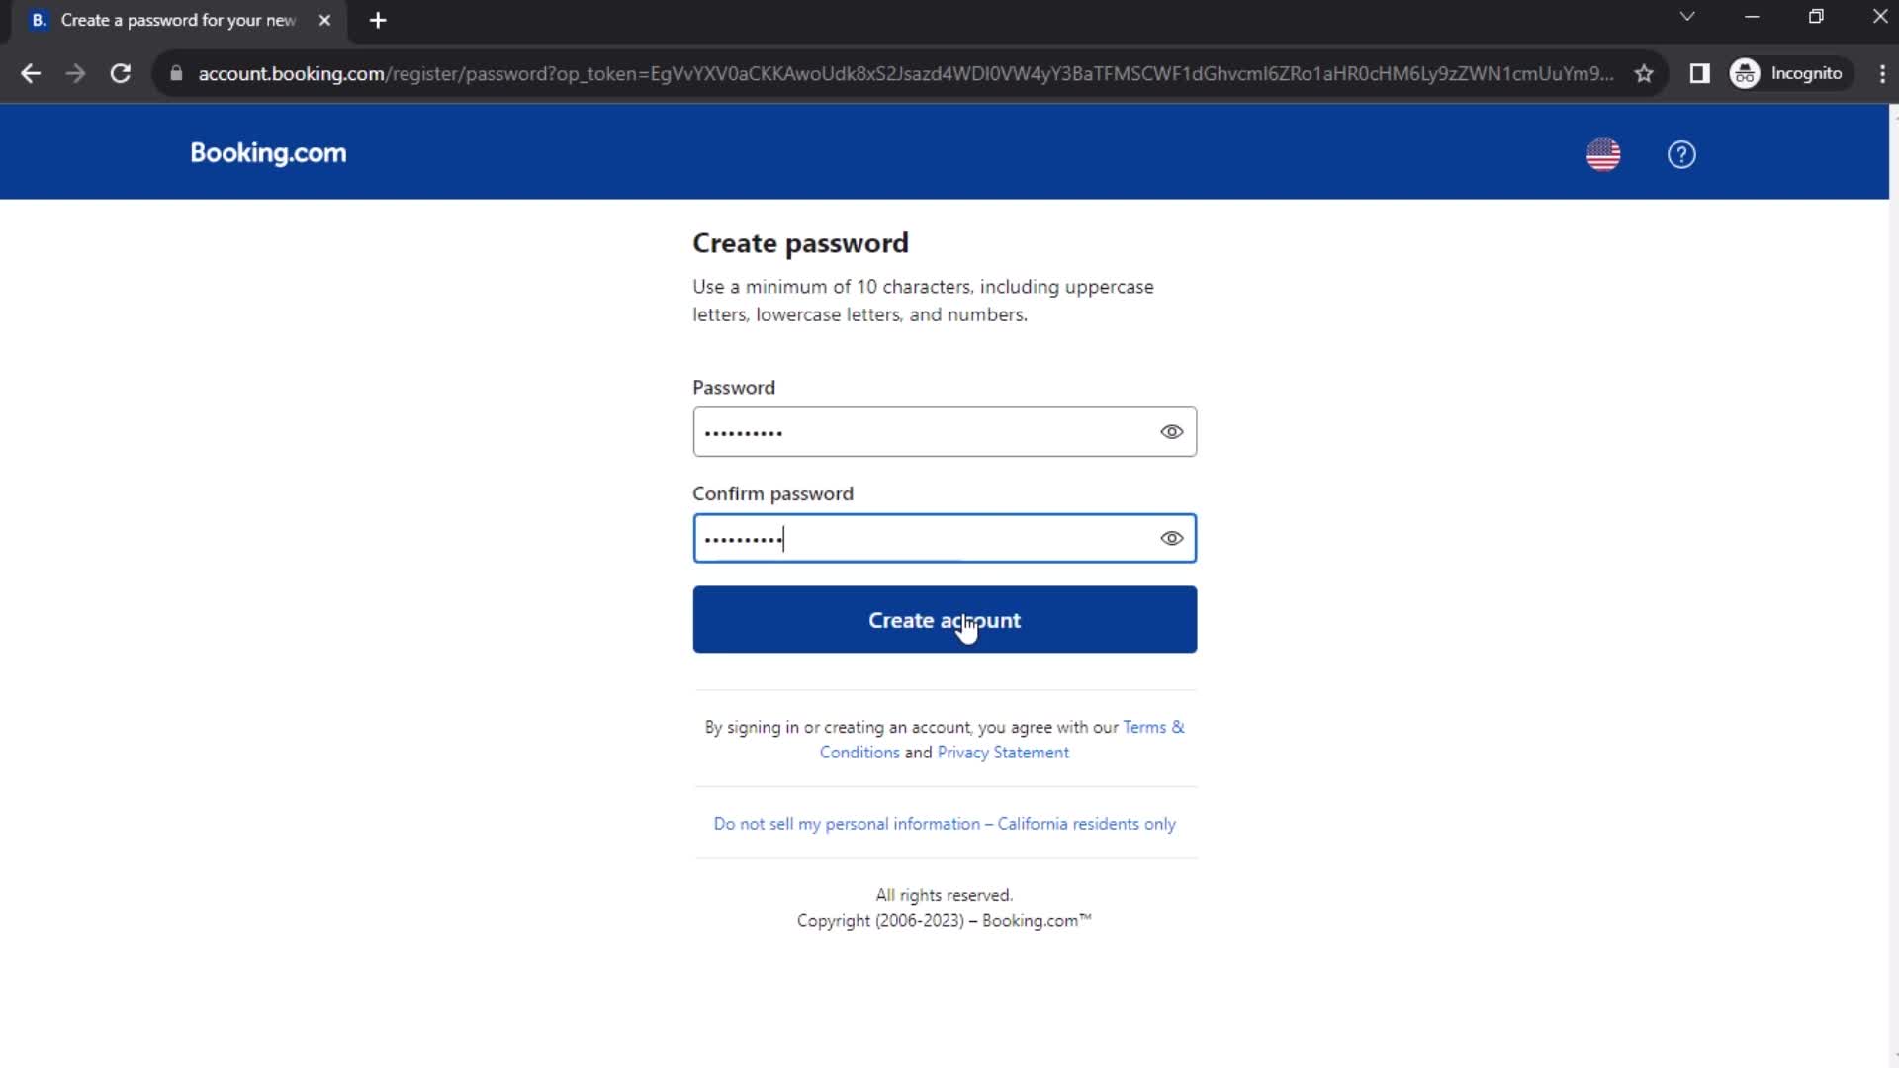Click the browser refresh page icon

pyautogui.click(x=120, y=73)
